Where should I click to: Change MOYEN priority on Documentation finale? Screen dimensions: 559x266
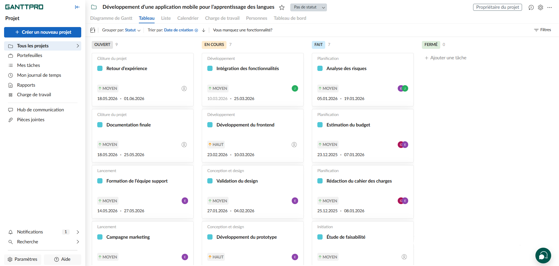click(108, 145)
